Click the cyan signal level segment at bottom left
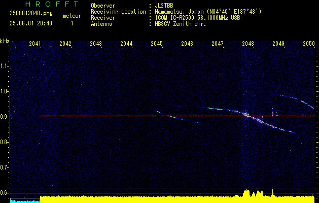 point(25,200)
